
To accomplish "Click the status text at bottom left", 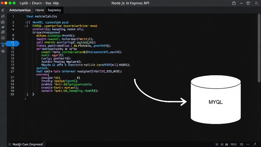I will 28,144.
